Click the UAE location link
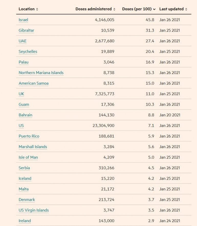 [23, 41]
